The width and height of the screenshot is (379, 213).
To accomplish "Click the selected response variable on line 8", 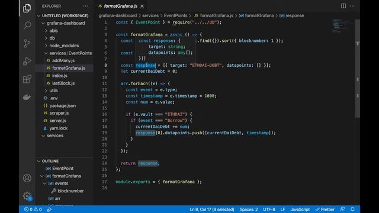I will click(145, 65).
